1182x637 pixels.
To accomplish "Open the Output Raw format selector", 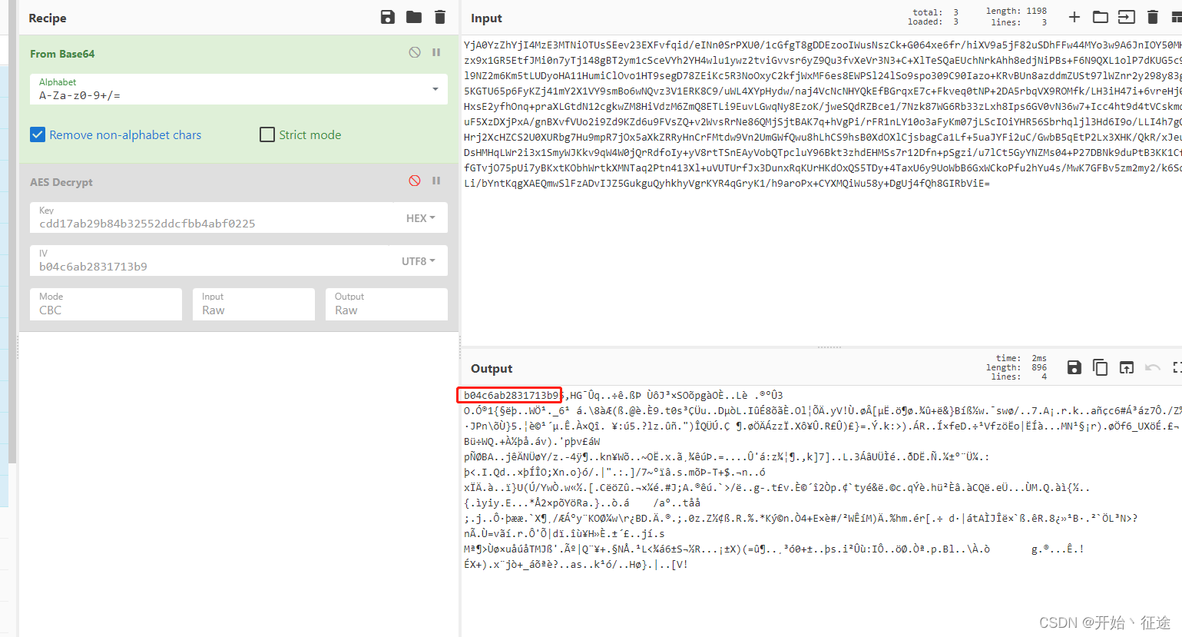I will 386,304.
